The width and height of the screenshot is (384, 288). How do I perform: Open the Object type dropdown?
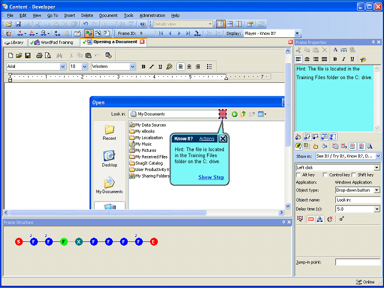tap(377, 190)
